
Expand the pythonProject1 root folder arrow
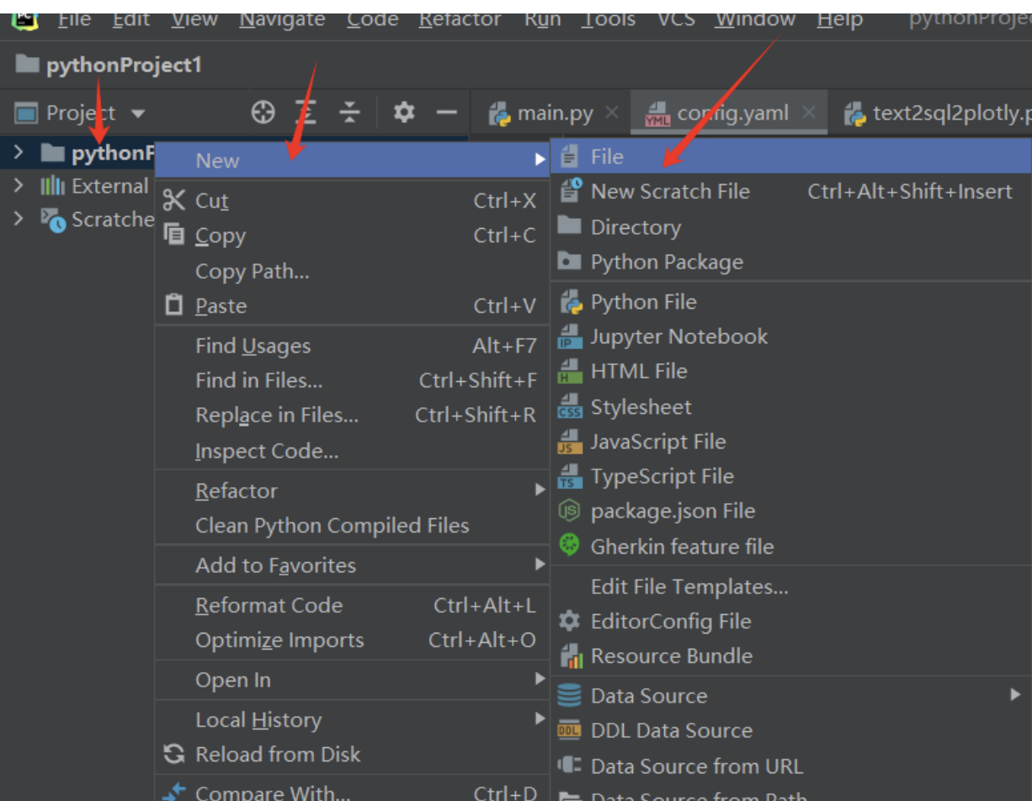[x=19, y=152]
